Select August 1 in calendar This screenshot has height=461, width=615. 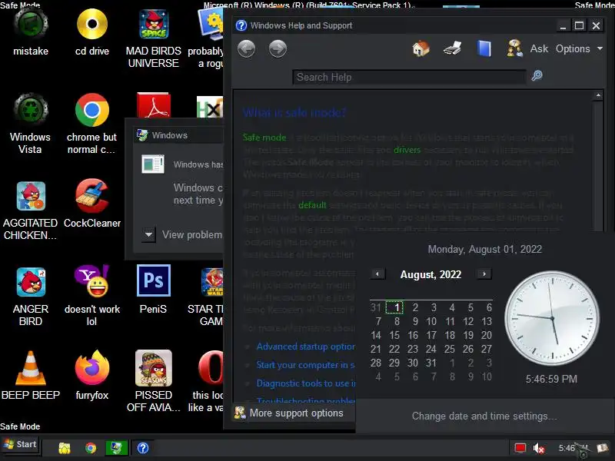[395, 307]
